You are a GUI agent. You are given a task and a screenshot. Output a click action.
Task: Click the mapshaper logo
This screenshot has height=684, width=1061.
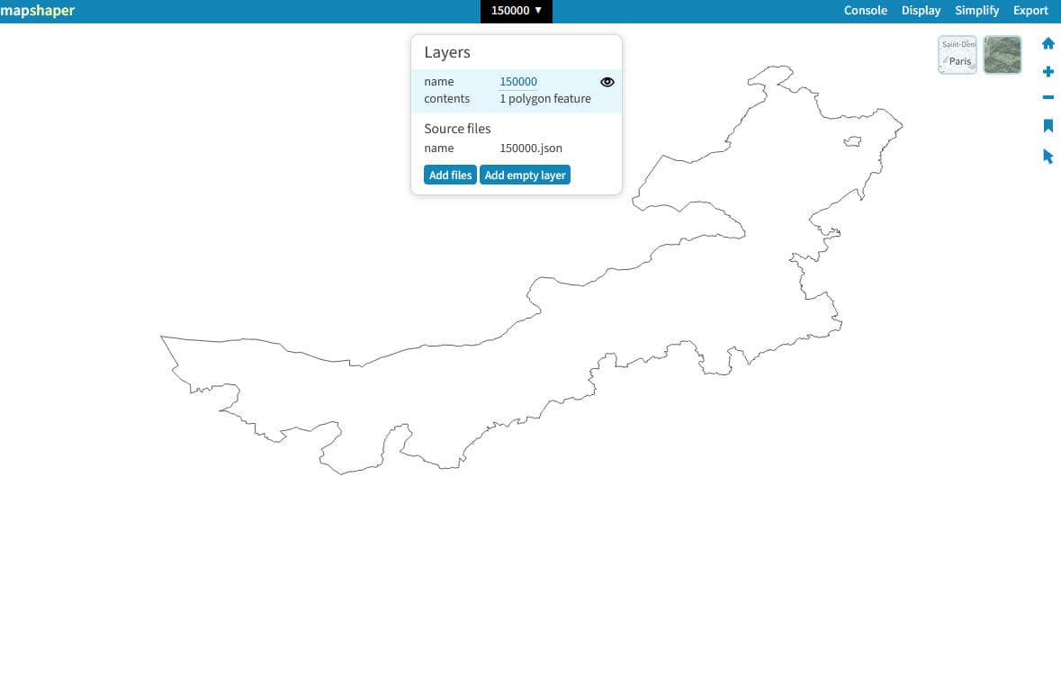pyautogui.click(x=38, y=11)
